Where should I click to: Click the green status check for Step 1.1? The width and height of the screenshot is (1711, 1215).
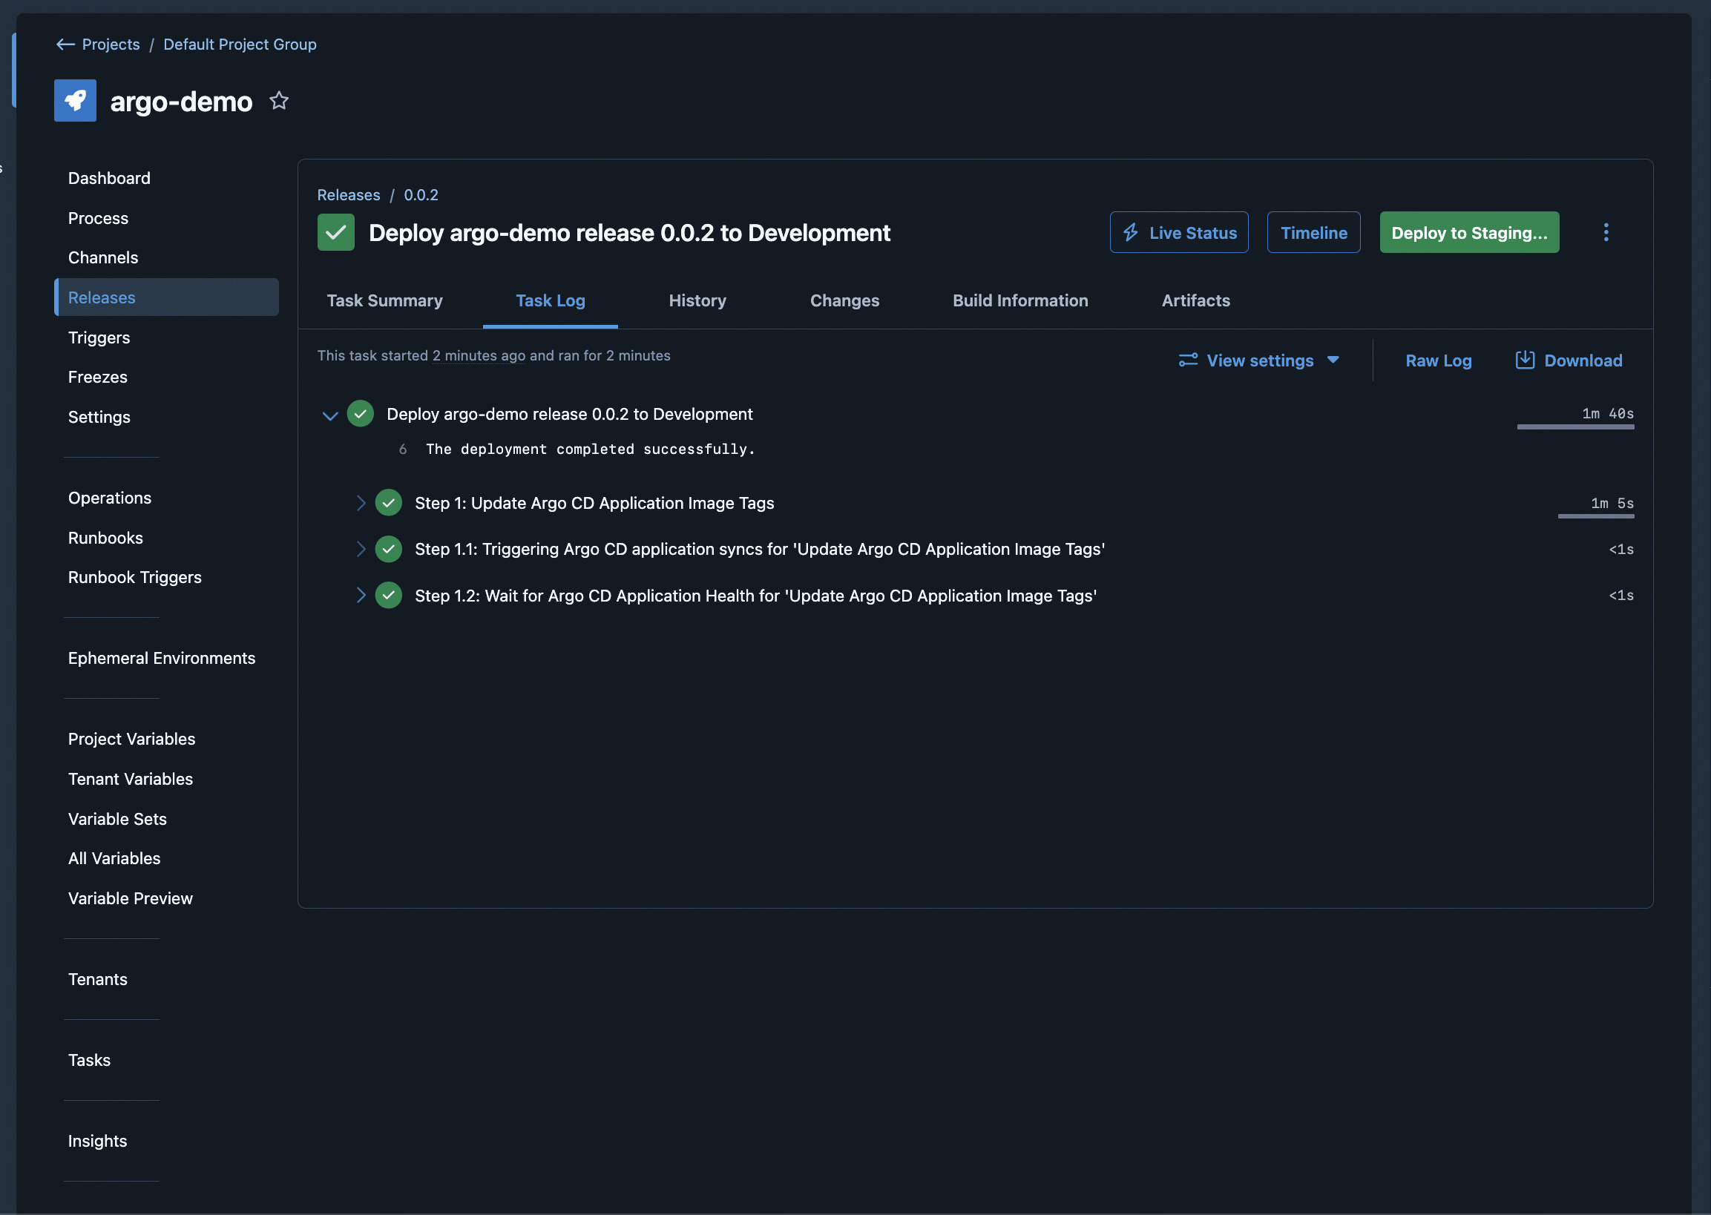pos(389,549)
